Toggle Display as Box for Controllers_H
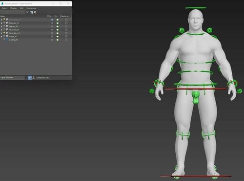Screen dimensions: 244x181 [x=66, y=33]
